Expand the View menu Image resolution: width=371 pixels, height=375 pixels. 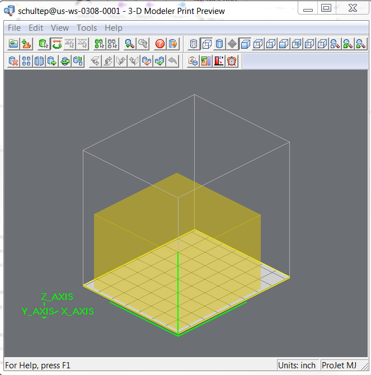pos(60,27)
